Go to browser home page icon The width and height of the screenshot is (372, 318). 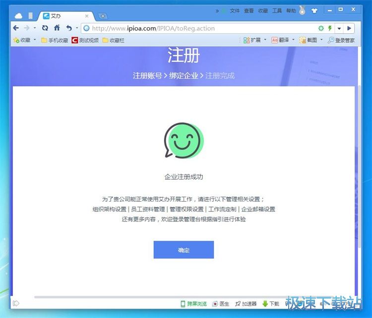pos(57,28)
